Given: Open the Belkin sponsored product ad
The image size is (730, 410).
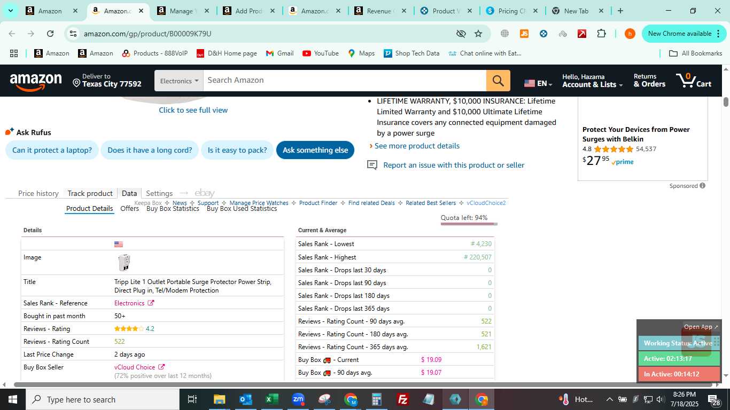Looking at the screenshot, I should tap(643, 139).
